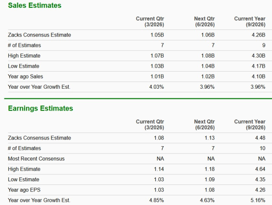The height and width of the screenshot is (205, 272).
Task: Click the 5.16% earnings growth estimate
Action: [258, 200]
